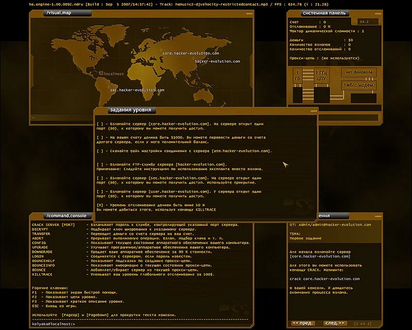
Task: Check the first mission box for взломайте сервер
Action: click(98, 124)
